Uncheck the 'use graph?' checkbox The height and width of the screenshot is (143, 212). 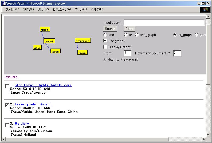coord(105,41)
